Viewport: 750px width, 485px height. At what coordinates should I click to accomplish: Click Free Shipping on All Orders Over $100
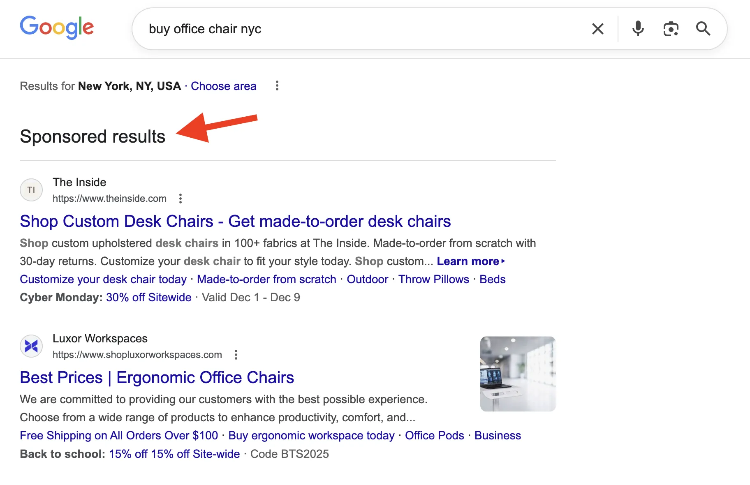click(119, 435)
